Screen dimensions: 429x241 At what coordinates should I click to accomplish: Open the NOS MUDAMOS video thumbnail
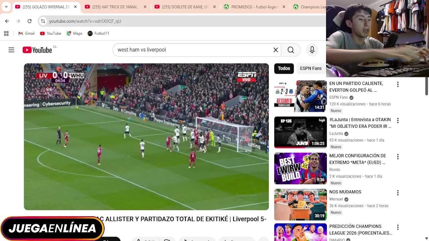click(x=300, y=205)
